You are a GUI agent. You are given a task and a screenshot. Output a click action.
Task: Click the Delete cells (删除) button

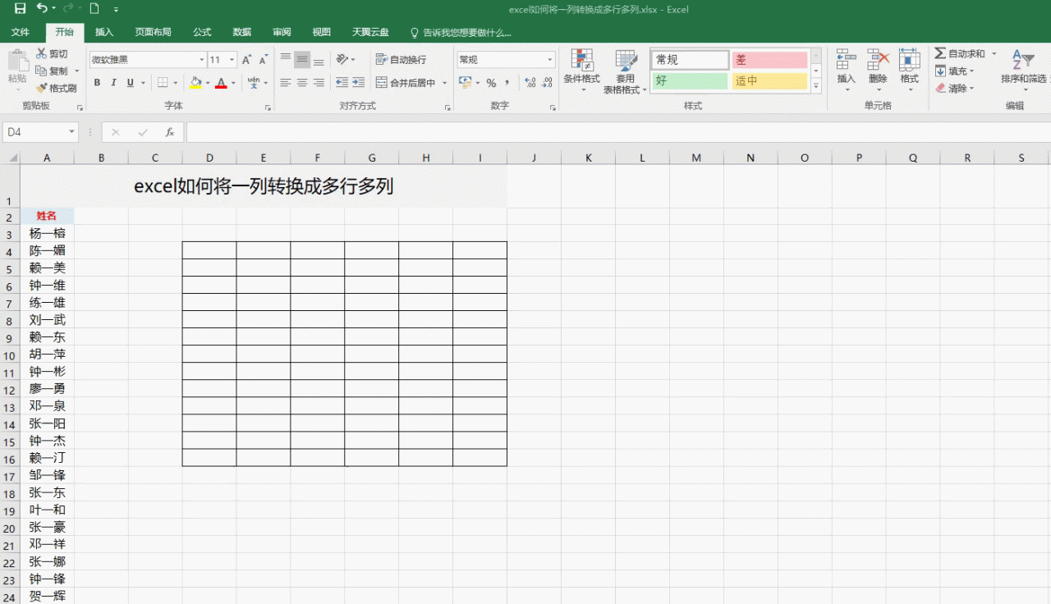pos(878,69)
